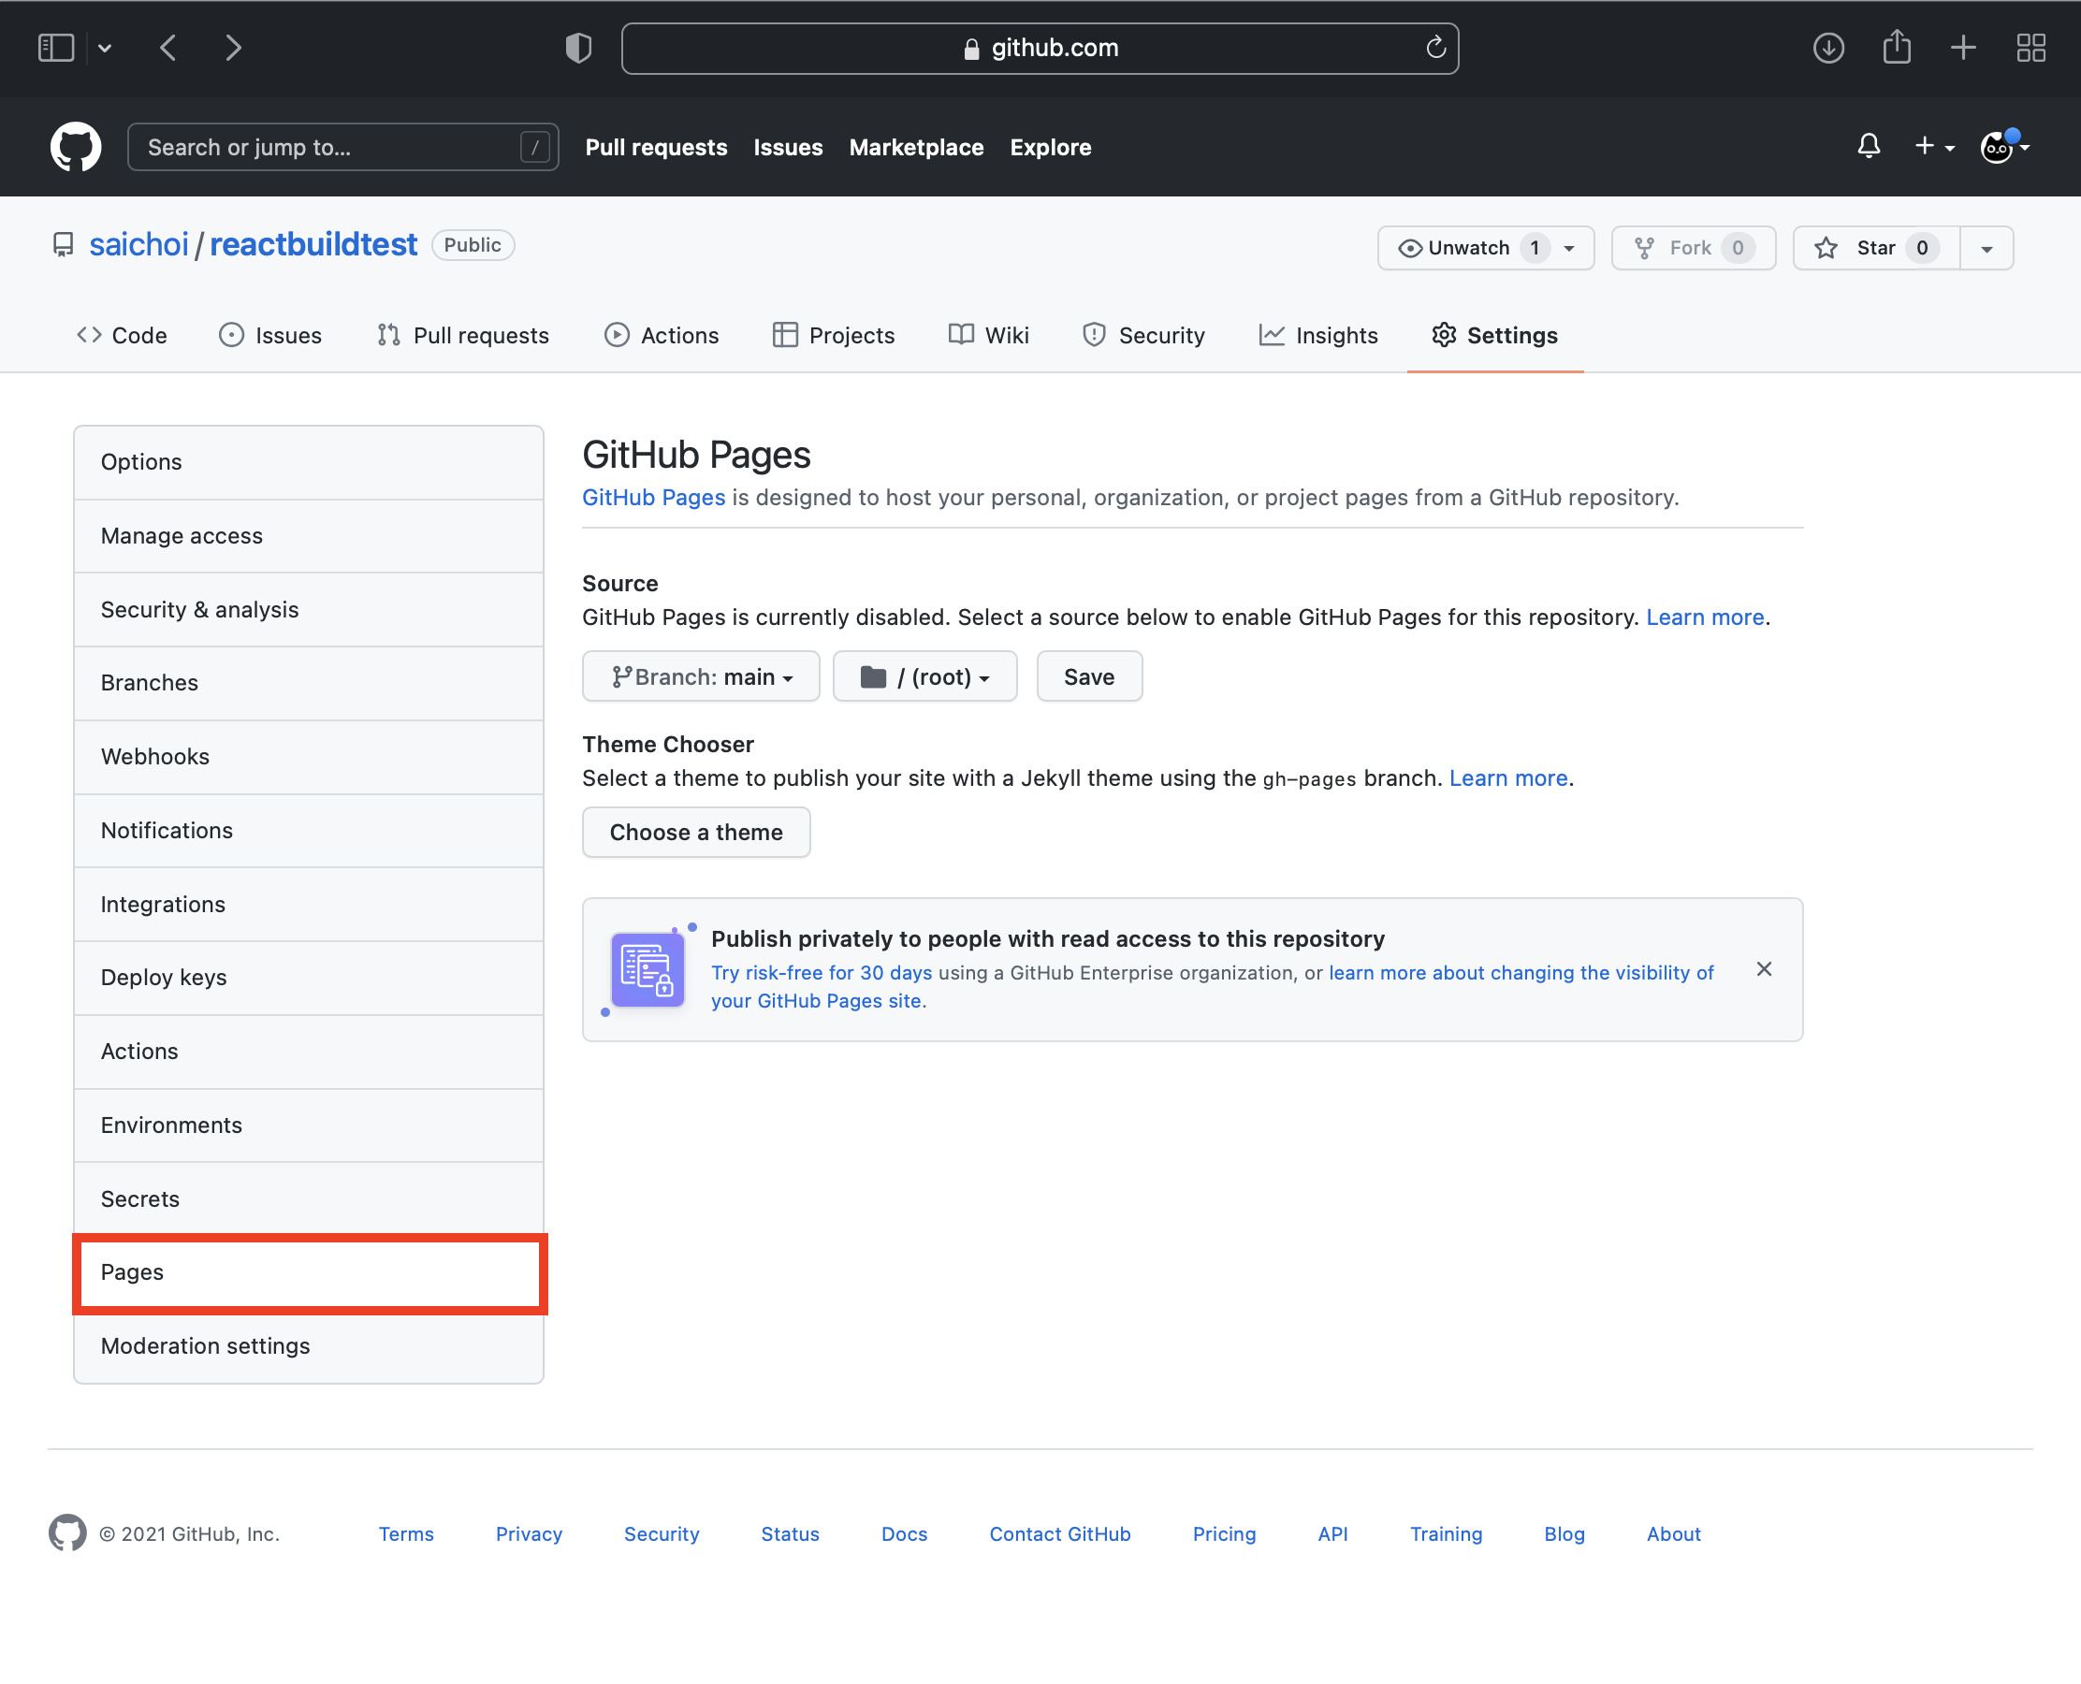
Task: Expand the / (root) folder dropdown
Action: point(924,676)
